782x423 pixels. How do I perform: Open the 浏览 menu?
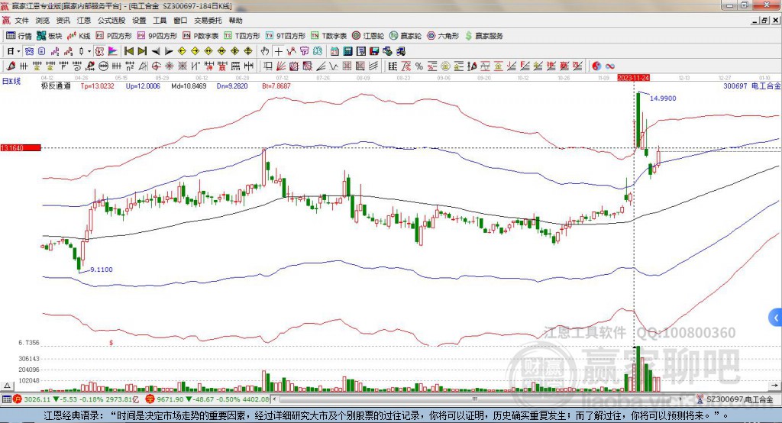point(43,21)
